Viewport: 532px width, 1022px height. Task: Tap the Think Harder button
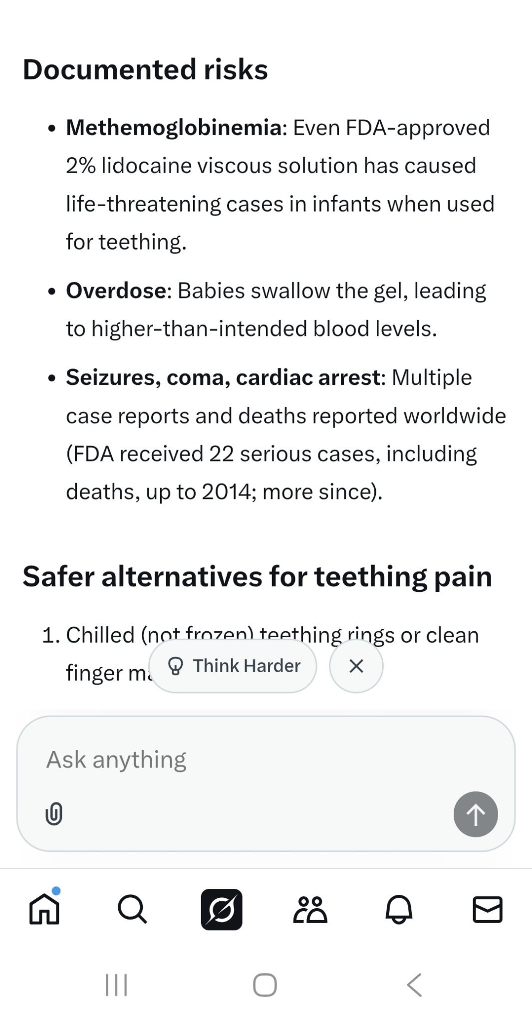233,666
